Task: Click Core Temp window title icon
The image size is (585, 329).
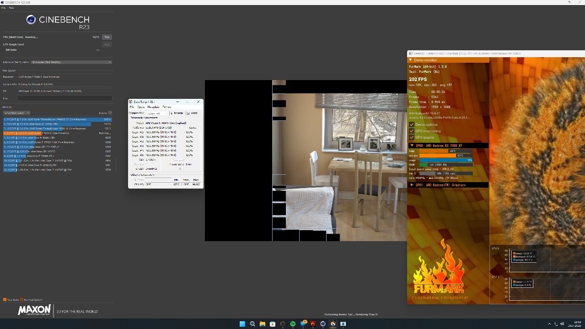Action: pos(131,102)
